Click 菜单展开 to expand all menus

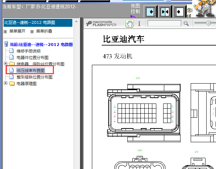pyautogui.click(x=17, y=31)
